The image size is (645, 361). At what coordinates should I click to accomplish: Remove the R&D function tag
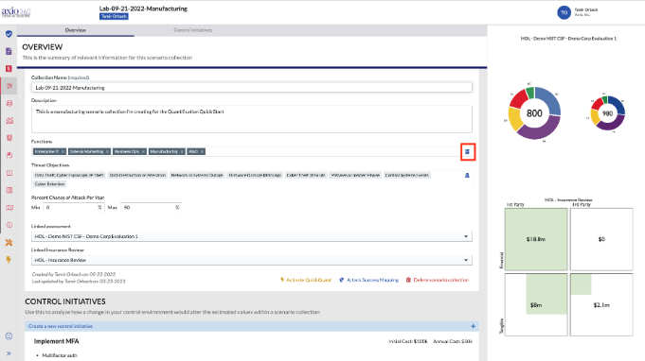click(202, 151)
